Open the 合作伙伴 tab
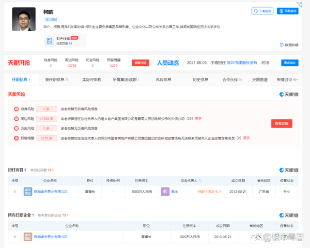310x248 pixels. click(232, 80)
